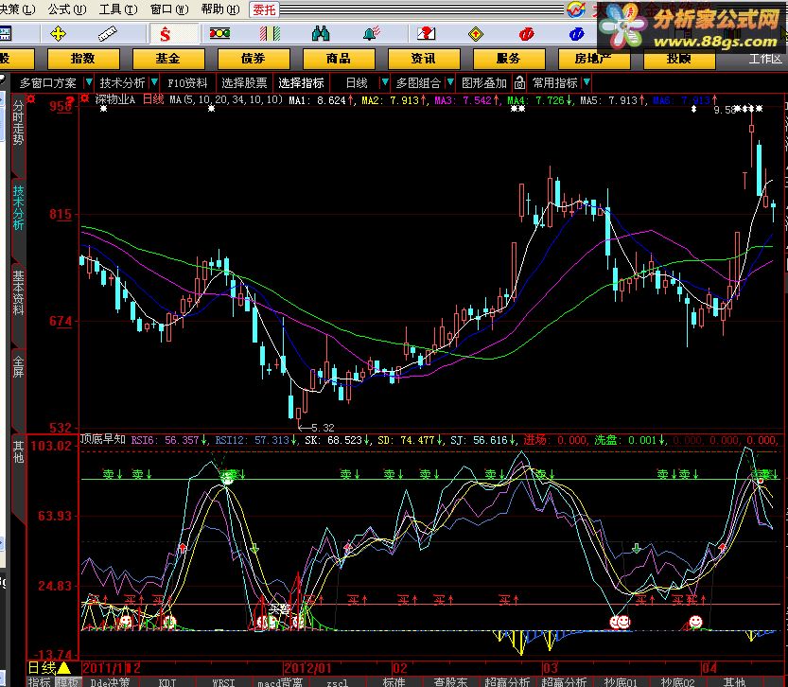Click the red round logo toolbar icon
Screen dimensions: 788x687
[x=526, y=34]
